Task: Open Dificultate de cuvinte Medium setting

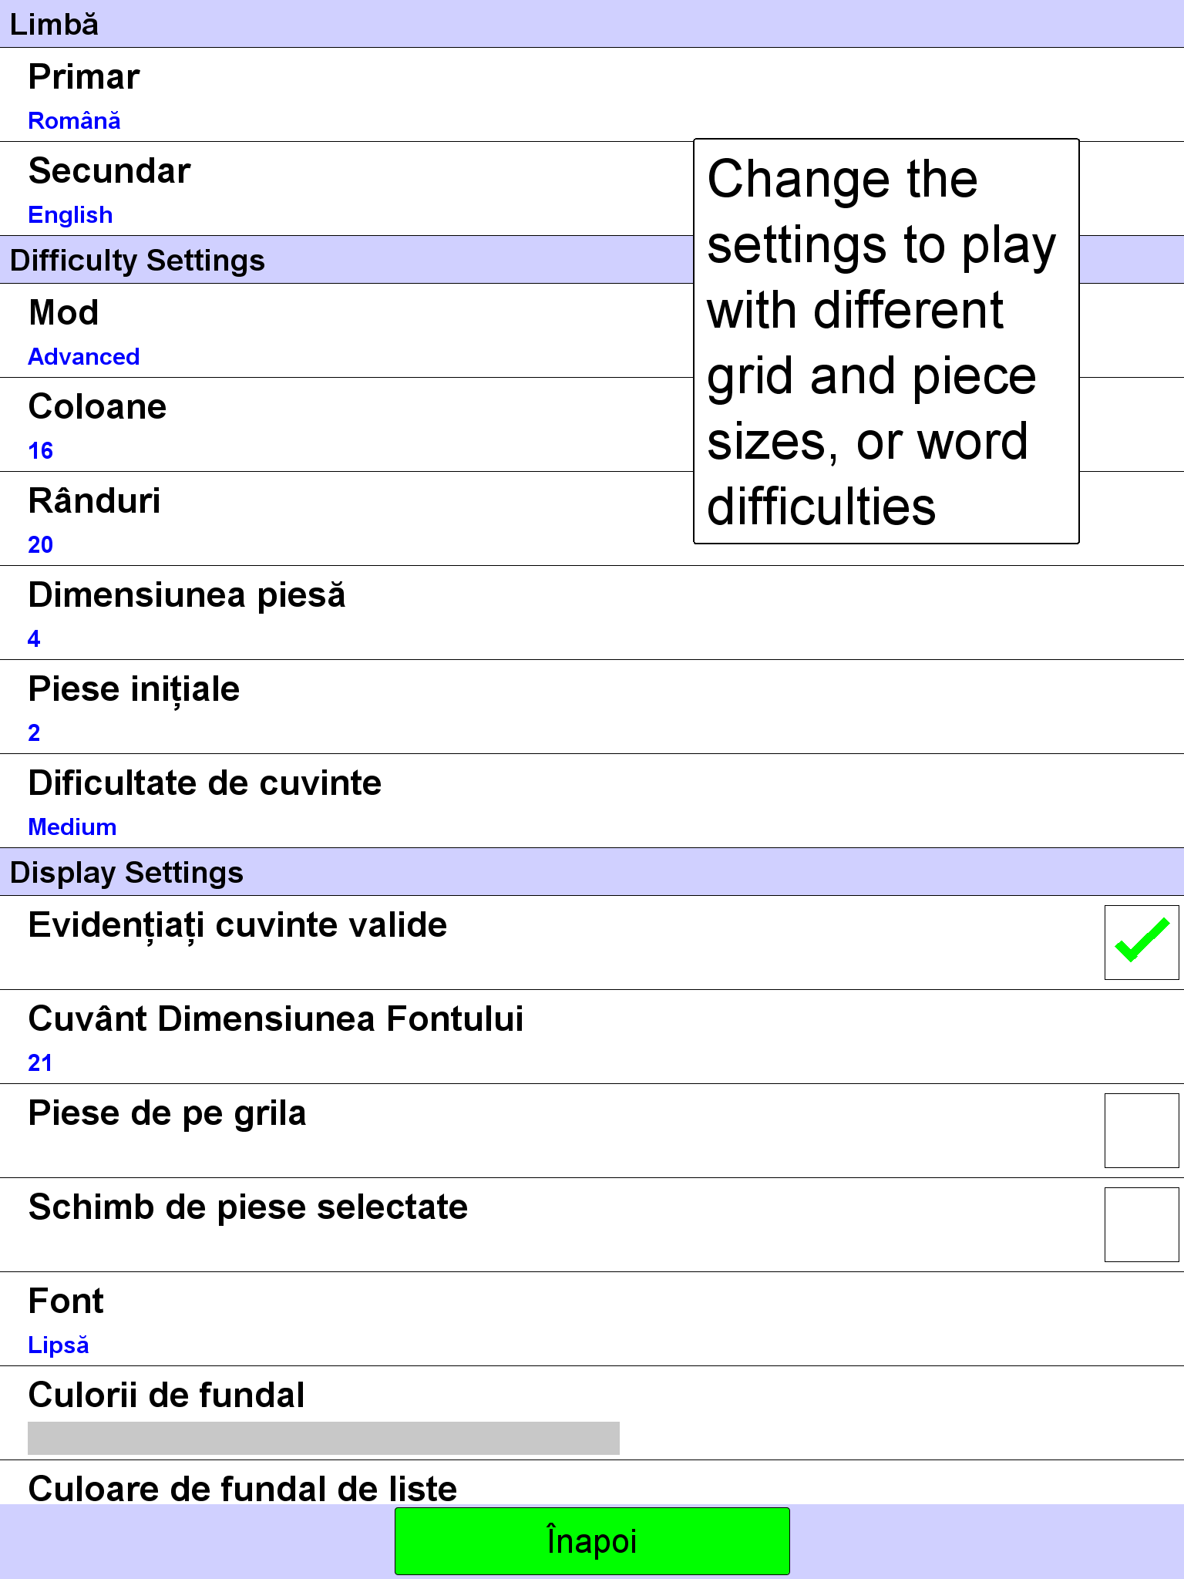Action: point(592,801)
